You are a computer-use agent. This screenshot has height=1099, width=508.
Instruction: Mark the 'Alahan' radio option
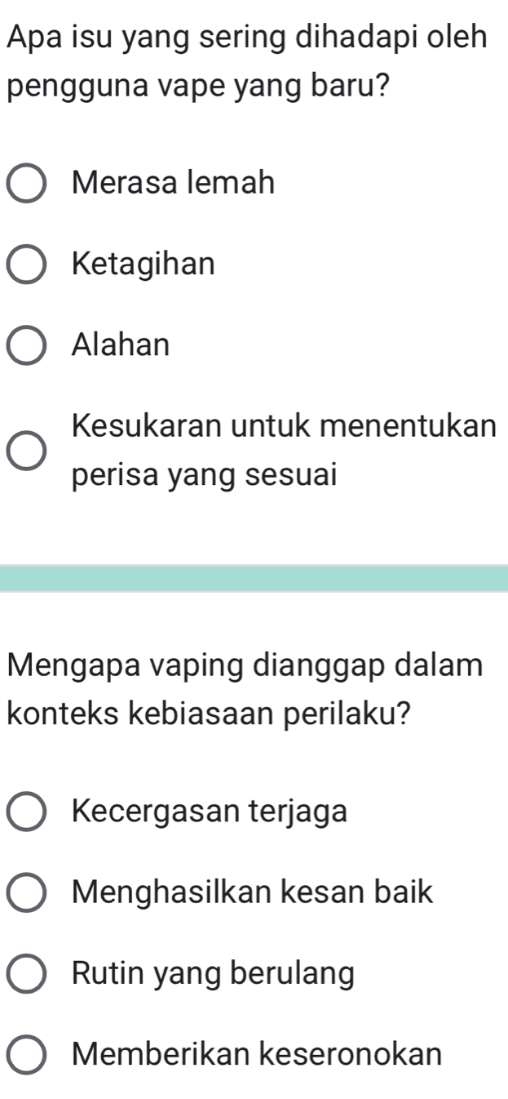[27, 347]
